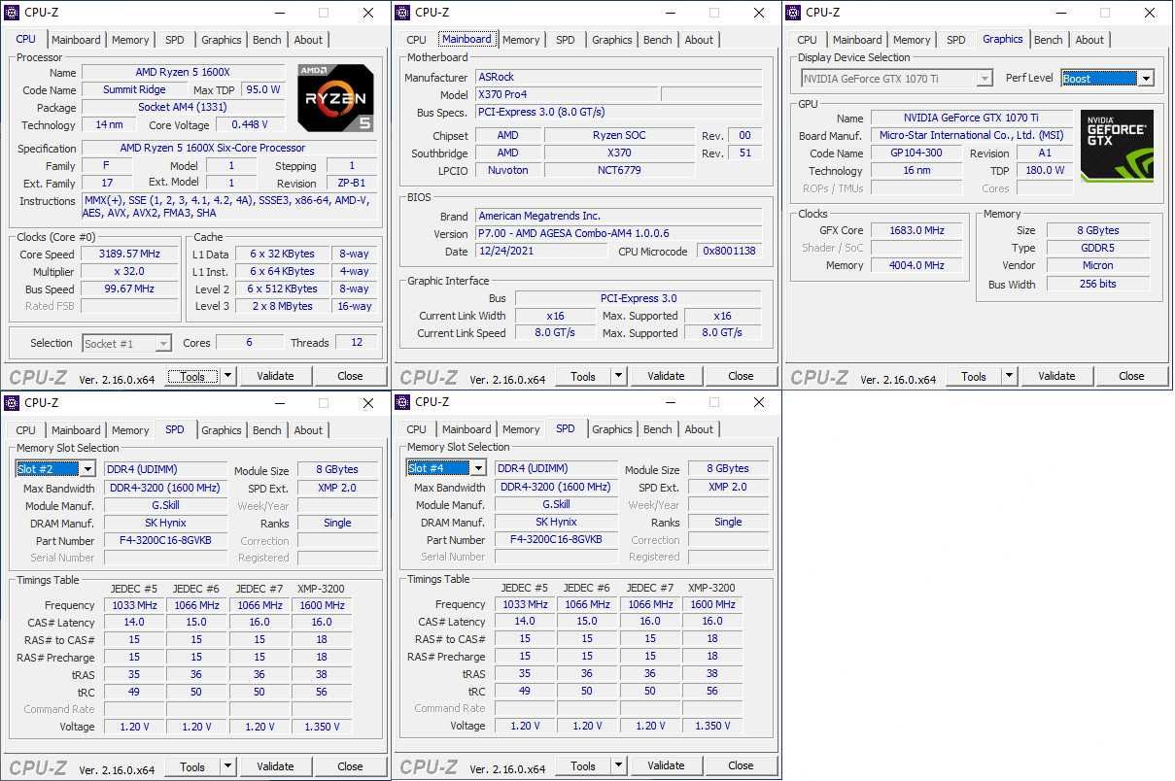Image resolution: width=1175 pixels, height=781 pixels.
Task: Click the x 32.0 Multiplier value
Action: click(129, 272)
